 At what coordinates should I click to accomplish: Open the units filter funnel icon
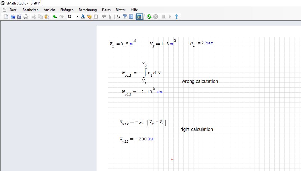(125, 17)
